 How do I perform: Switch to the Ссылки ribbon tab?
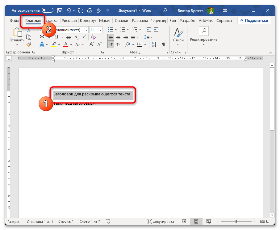pyautogui.click(x=121, y=21)
